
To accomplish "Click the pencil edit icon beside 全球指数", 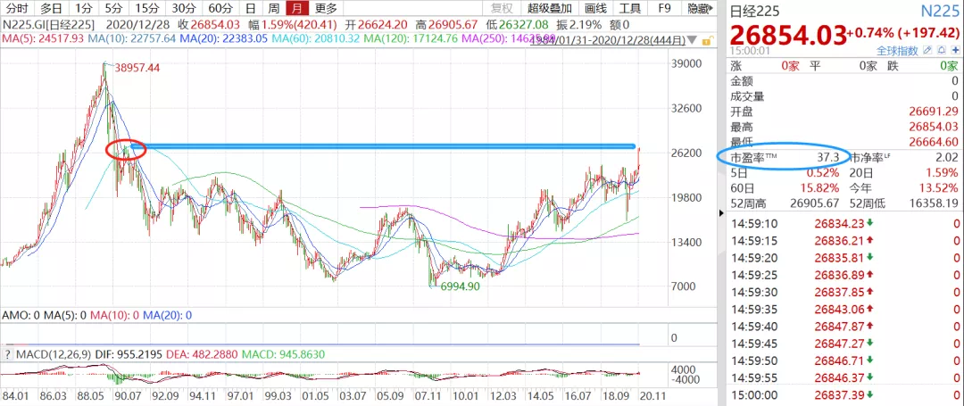I will pyautogui.click(x=927, y=50).
